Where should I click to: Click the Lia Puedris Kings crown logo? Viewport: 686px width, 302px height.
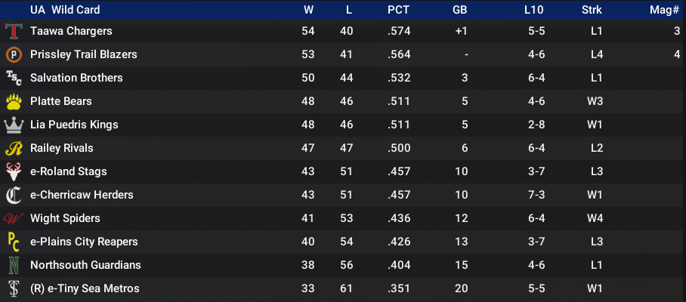pyautogui.click(x=13, y=125)
